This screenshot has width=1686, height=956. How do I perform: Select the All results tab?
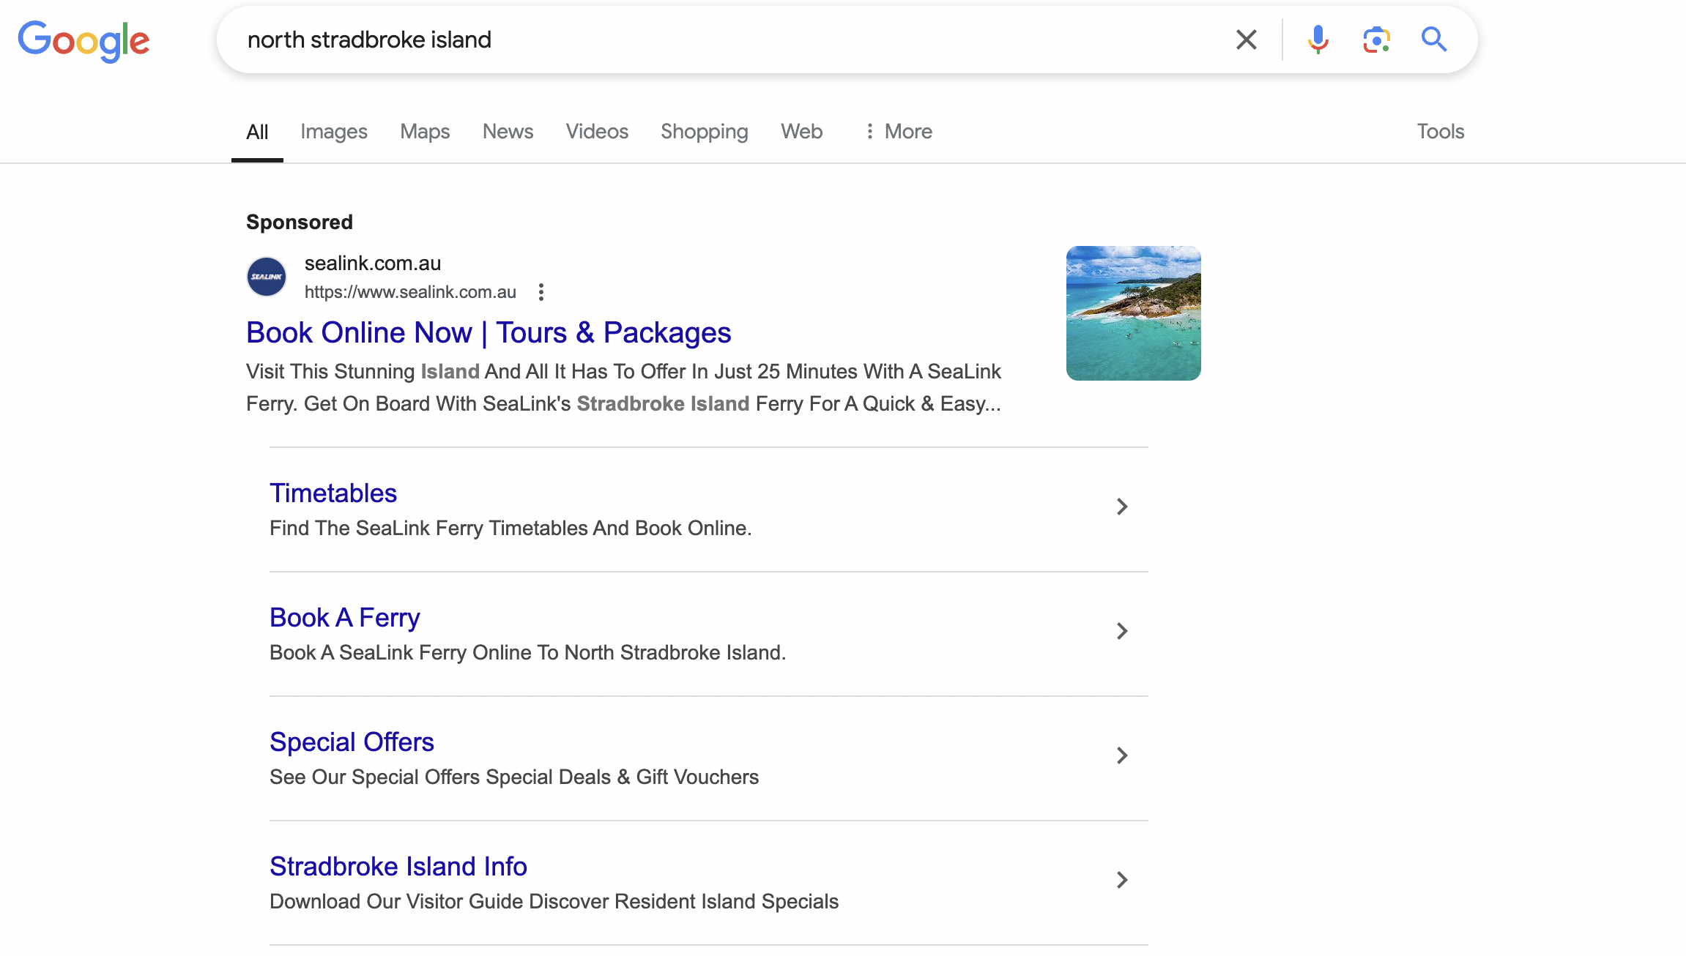pyautogui.click(x=257, y=132)
